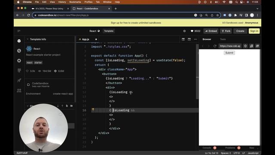Toggle the hamburger menu in CodeSandbox header
Screen dimensions: 275x155
[19, 31]
